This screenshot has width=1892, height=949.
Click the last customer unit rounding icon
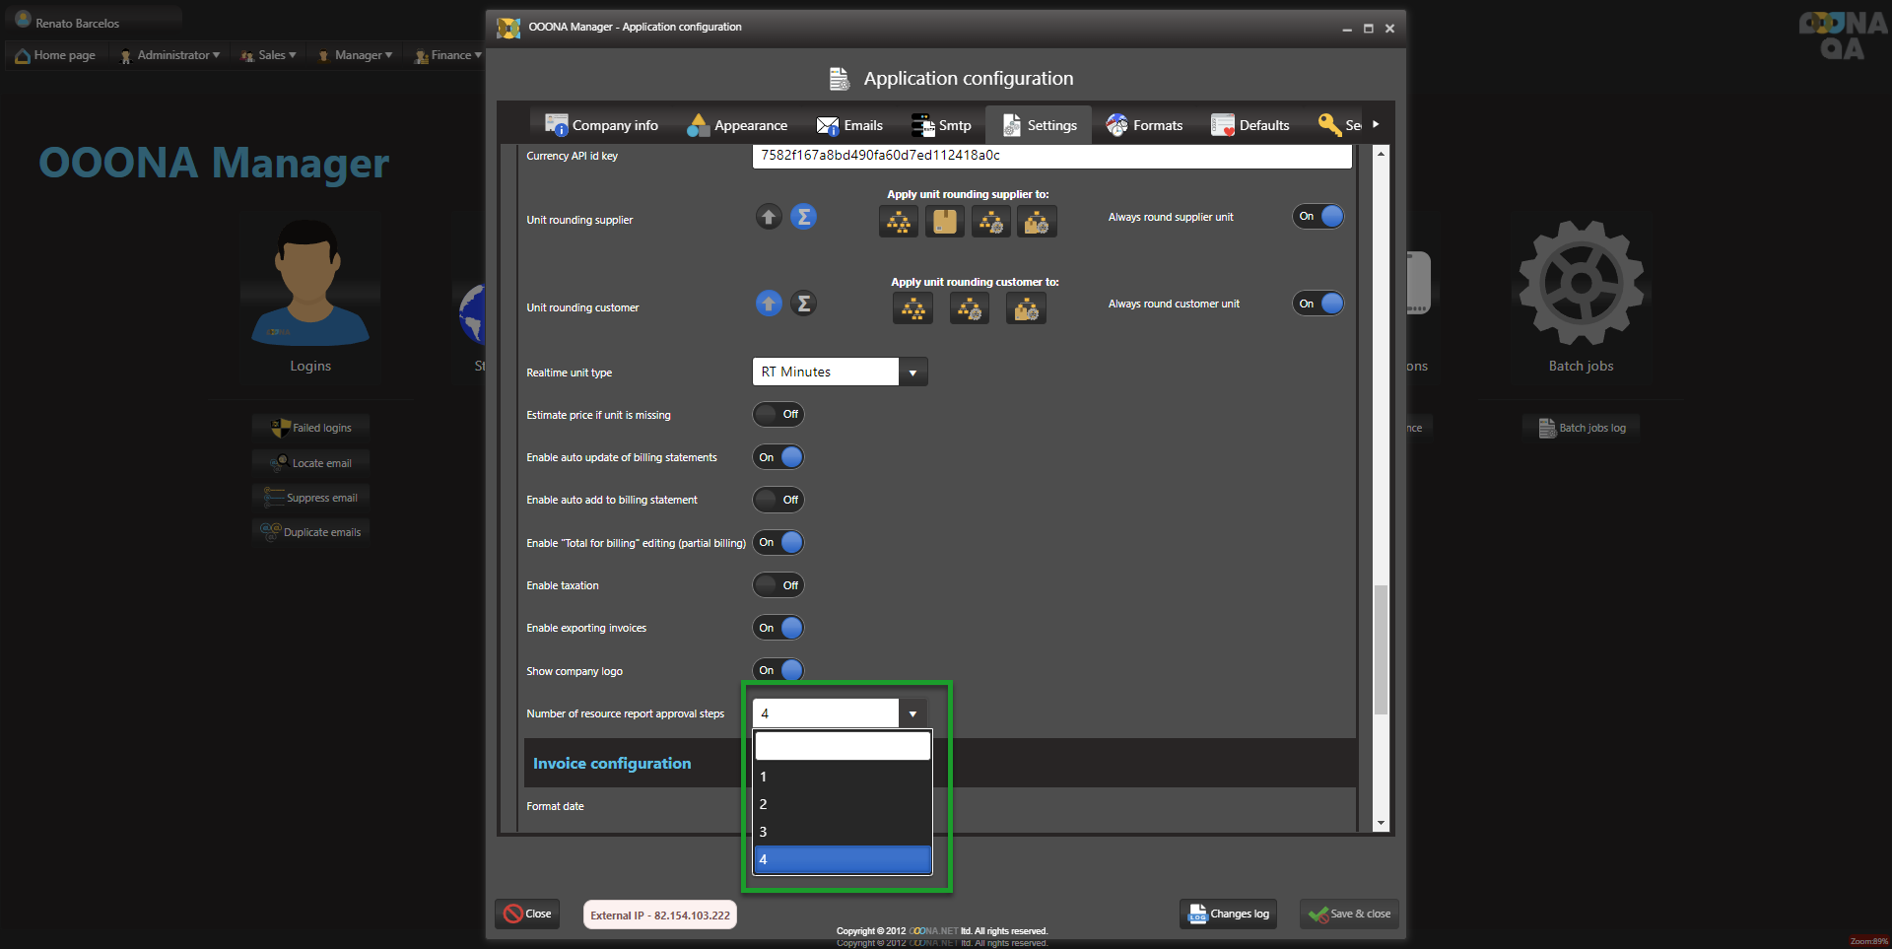[x=1026, y=309]
